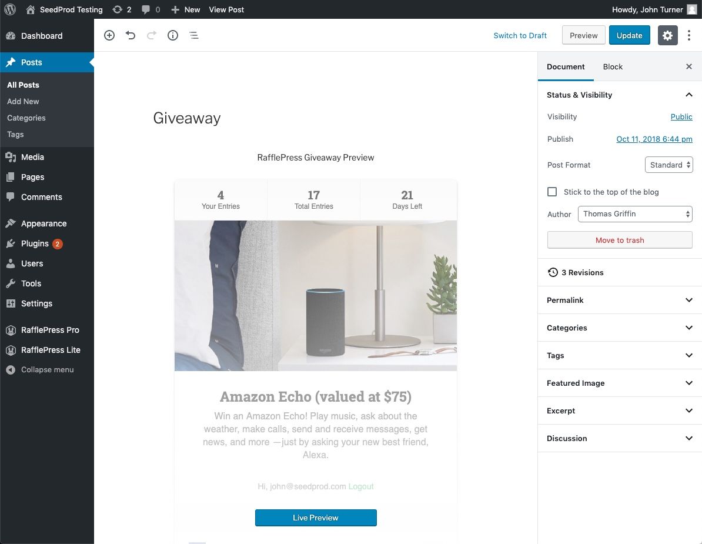The image size is (702, 544).
Task: Open the Post Format Standard dropdown
Action: [x=669, y=165]
